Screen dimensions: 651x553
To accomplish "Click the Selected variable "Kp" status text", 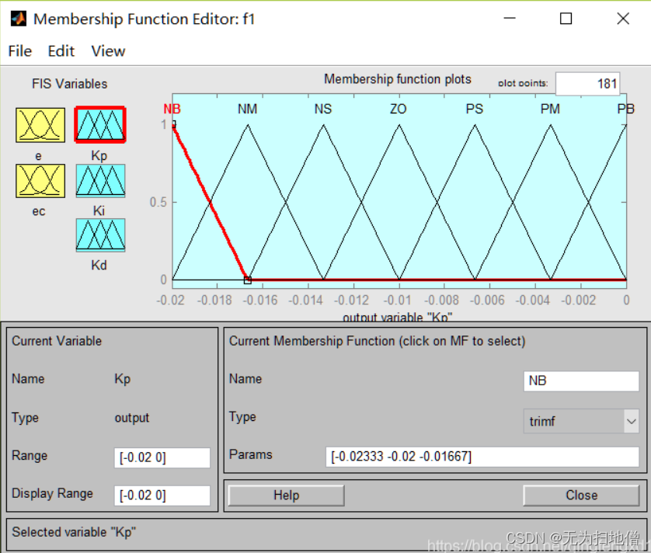I will (x=74, y=532).
